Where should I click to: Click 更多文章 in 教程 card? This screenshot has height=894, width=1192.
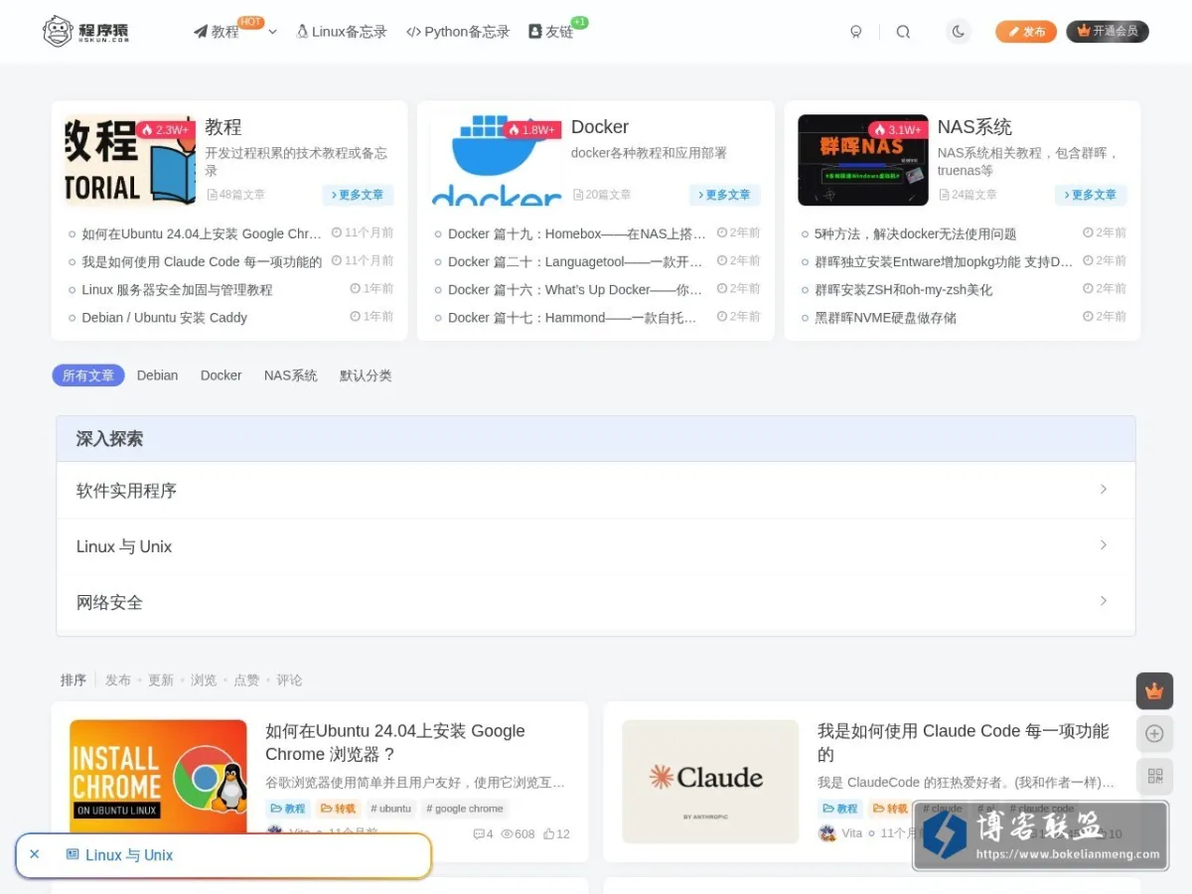click(x=358, y=195)
